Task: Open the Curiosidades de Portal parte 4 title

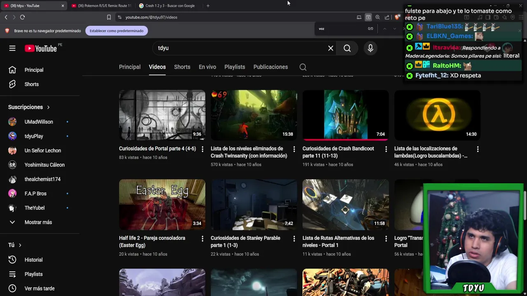Action: pyautogui.click(x=157, y=148)
